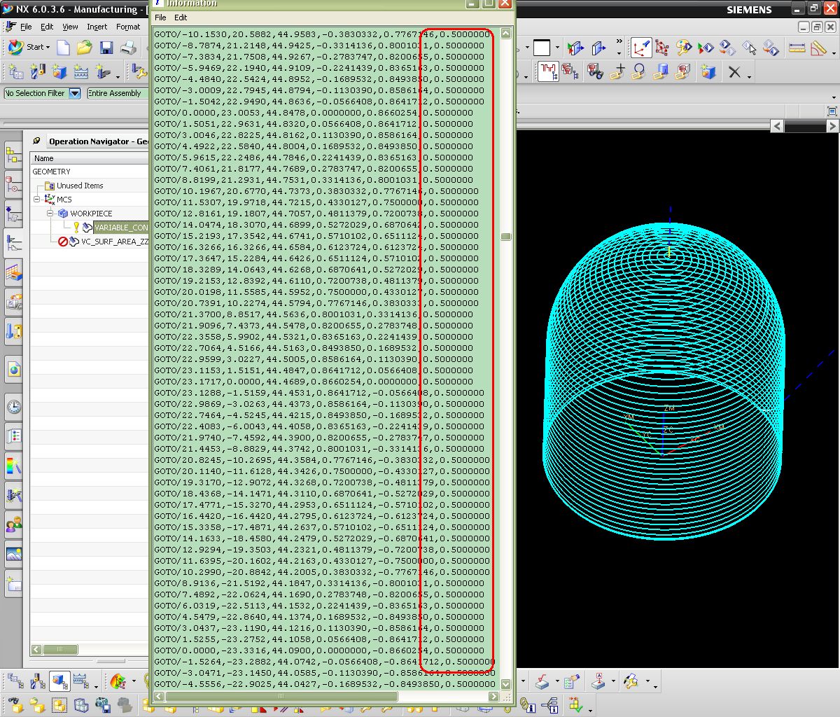Select the Delete X icon in toolbar

(x=734, y=72)
